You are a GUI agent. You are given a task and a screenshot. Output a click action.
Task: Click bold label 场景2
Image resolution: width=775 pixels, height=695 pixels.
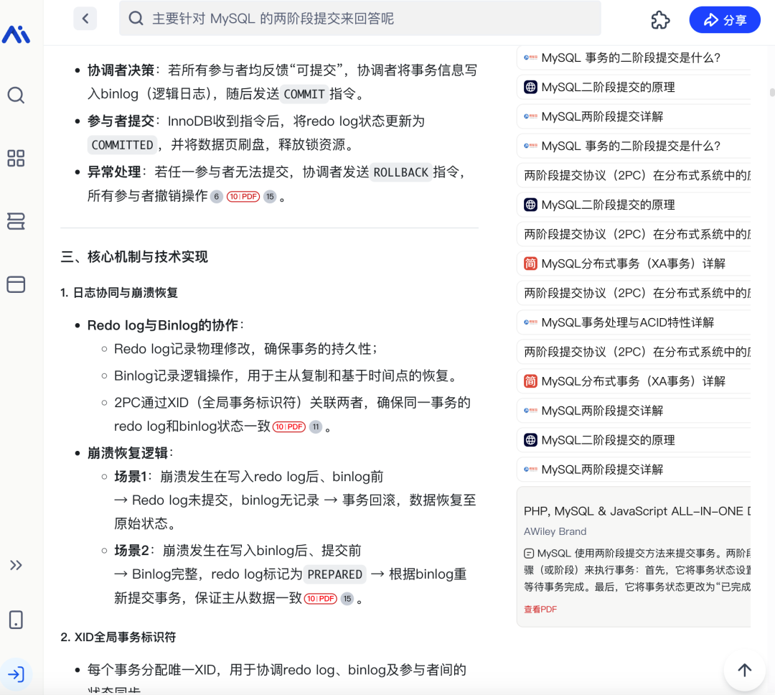click(131, 551)
